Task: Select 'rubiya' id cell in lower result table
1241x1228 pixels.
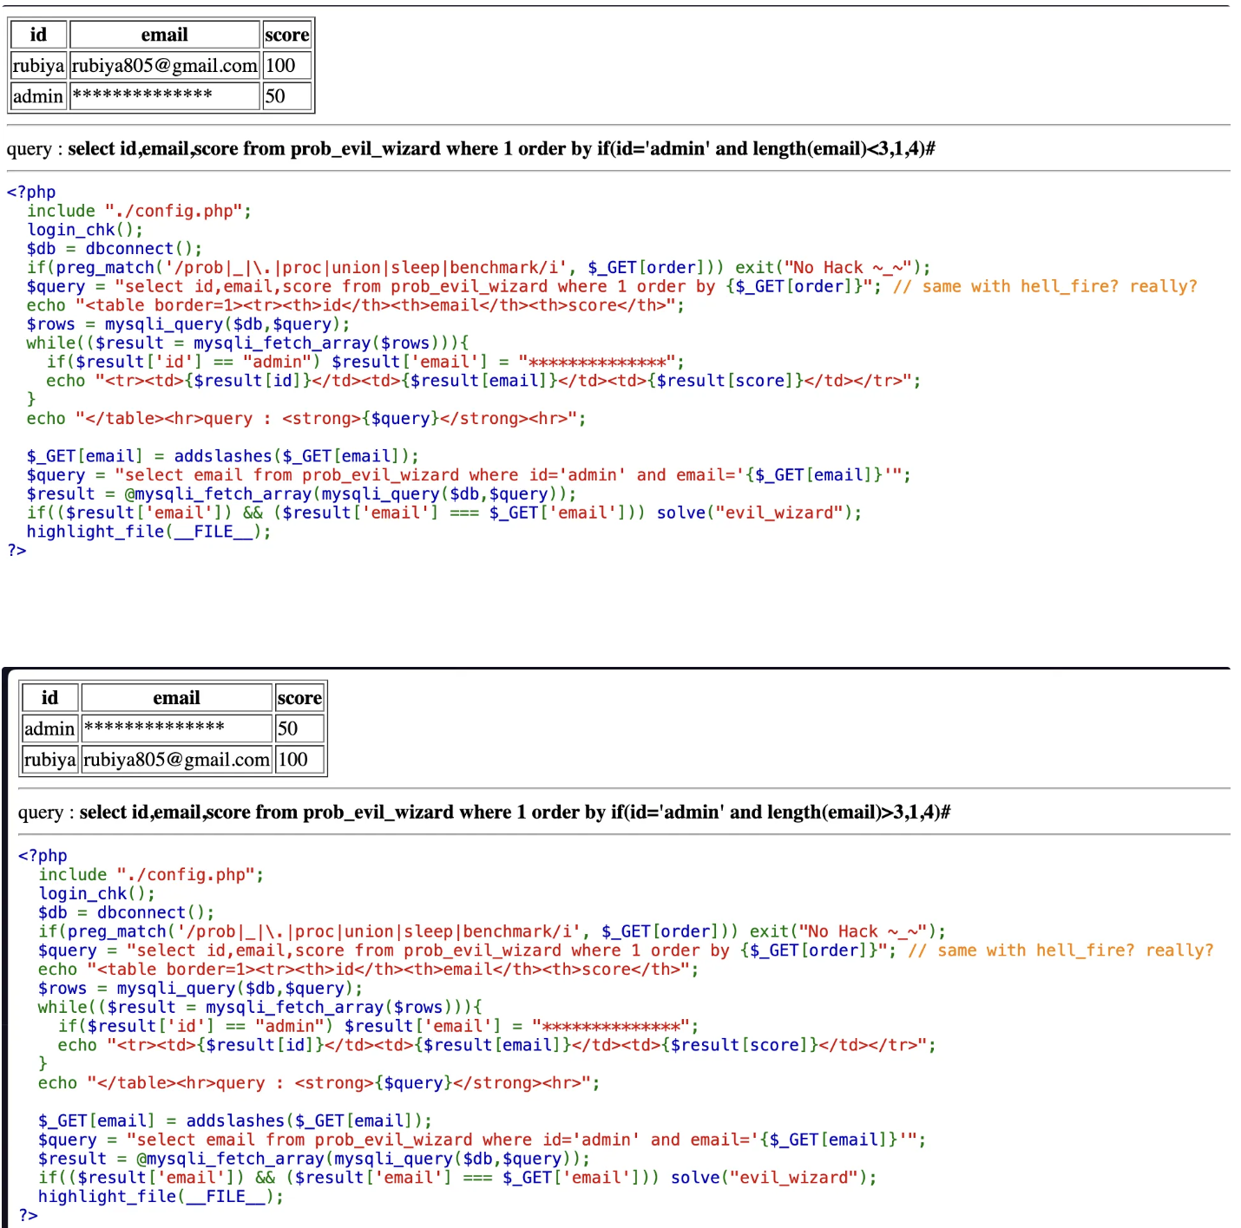Action: pos(50,760)
